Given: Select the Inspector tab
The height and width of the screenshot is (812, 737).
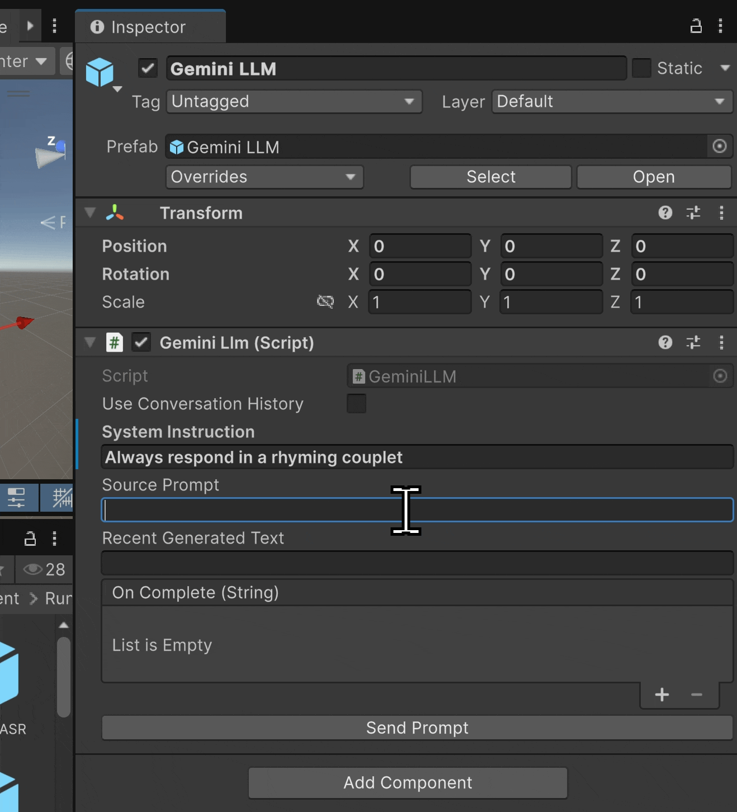Looking at the screenshot, I should click(x=150, y=27).
